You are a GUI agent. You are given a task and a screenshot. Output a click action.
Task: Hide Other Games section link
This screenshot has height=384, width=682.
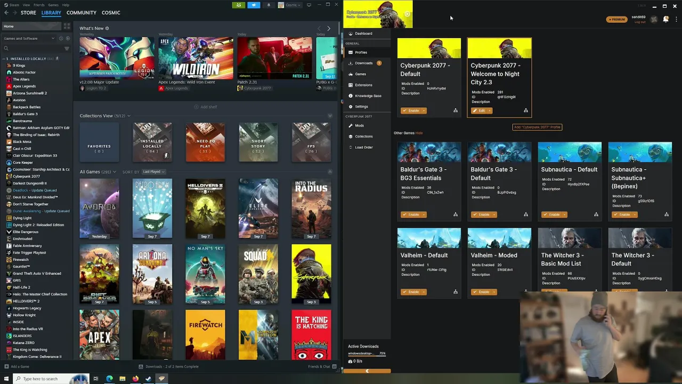pos(419,133)
